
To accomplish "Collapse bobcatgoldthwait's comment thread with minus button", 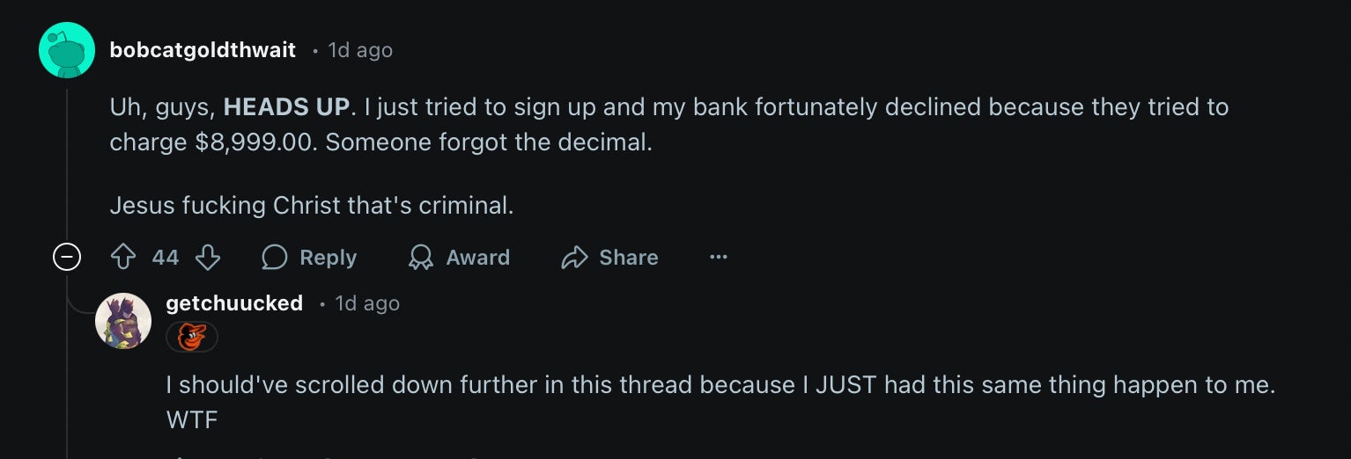I will (x=67, y=258).
